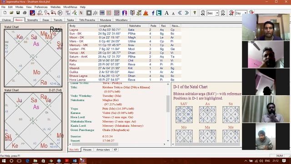Sort by the Longitude column header
291x164 pixels.
point(113,26)
